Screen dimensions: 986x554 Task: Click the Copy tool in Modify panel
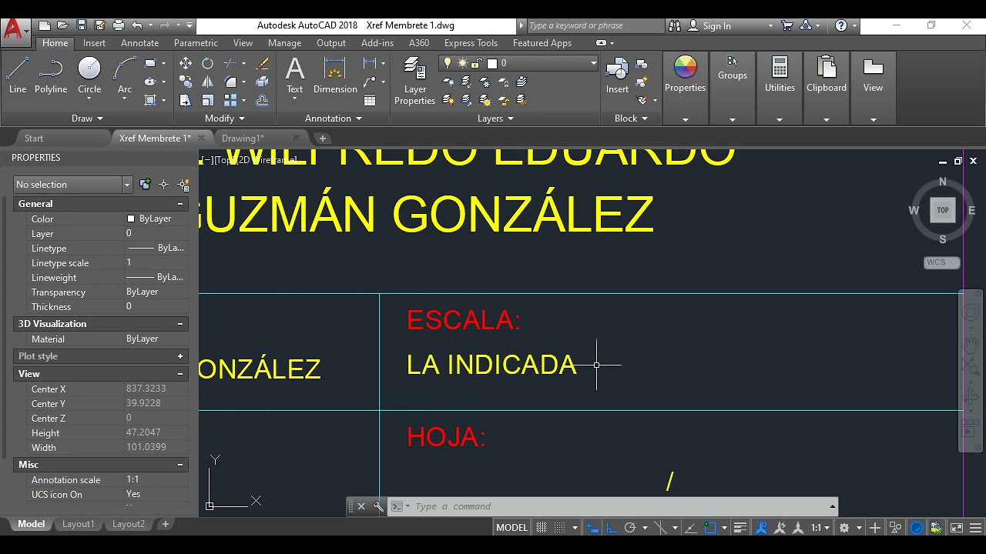[186, 82]
